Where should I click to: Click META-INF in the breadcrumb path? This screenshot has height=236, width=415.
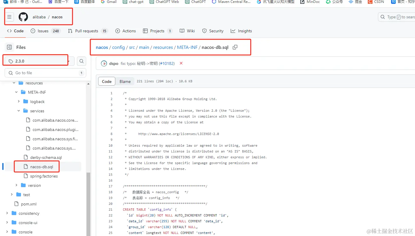187,47
